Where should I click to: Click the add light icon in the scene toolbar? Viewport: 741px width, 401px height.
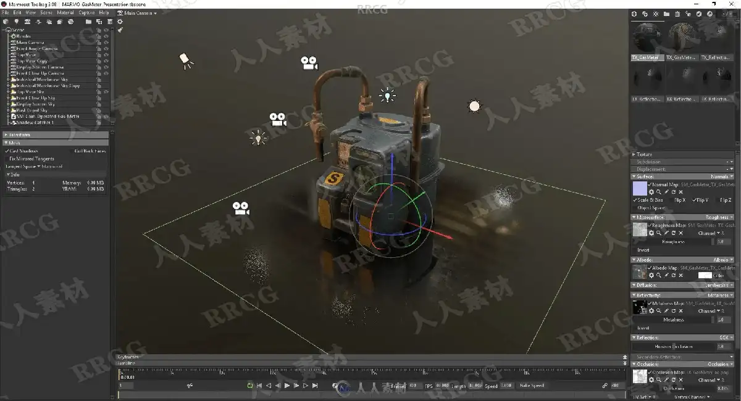[17, 22]
